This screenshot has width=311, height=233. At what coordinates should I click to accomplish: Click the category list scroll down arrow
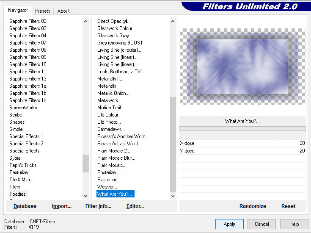[x=85, y=196]
